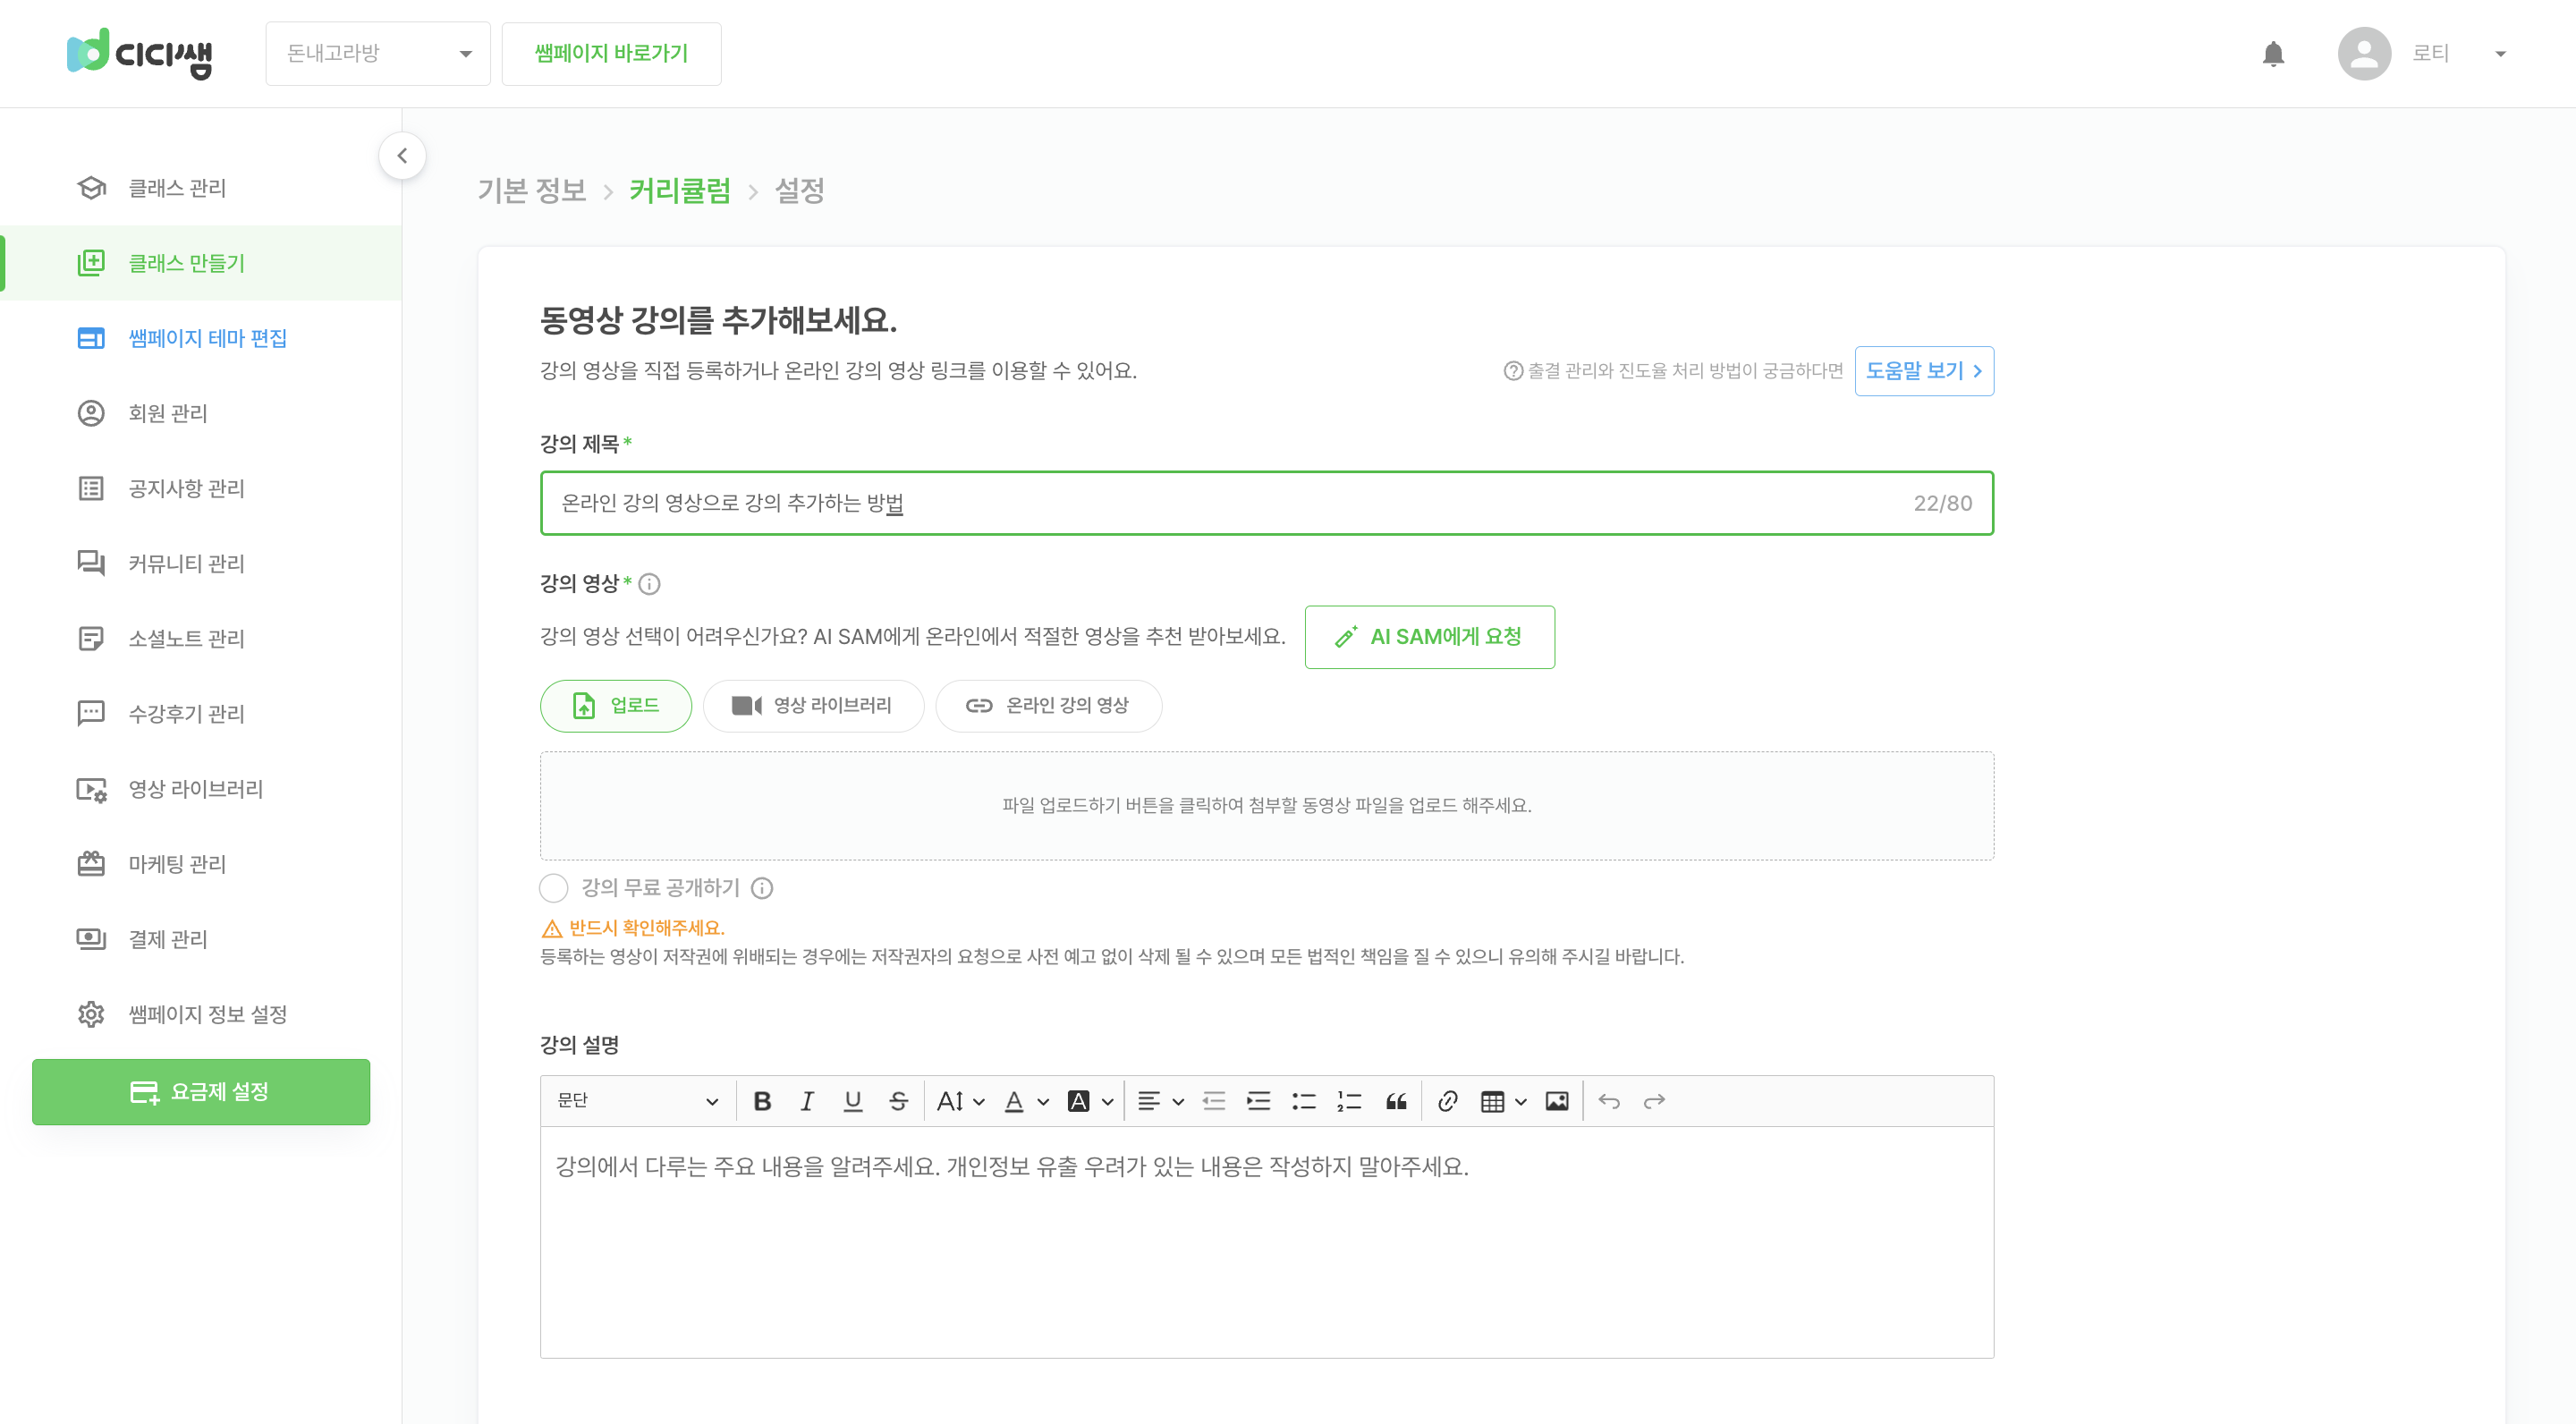The height and width of the screenshot is (1424, 2576).
Task: Click the blockquote formatting icon
Action: 1399,1101
